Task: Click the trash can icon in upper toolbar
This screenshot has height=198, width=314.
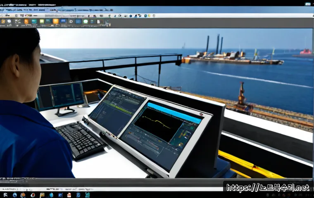Action: click(154, 16)
